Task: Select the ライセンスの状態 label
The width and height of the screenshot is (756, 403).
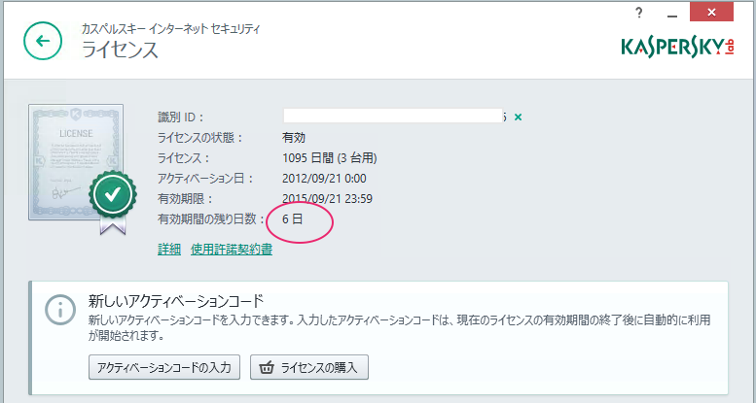Action: pyautogui.click(x=200, y=138)
